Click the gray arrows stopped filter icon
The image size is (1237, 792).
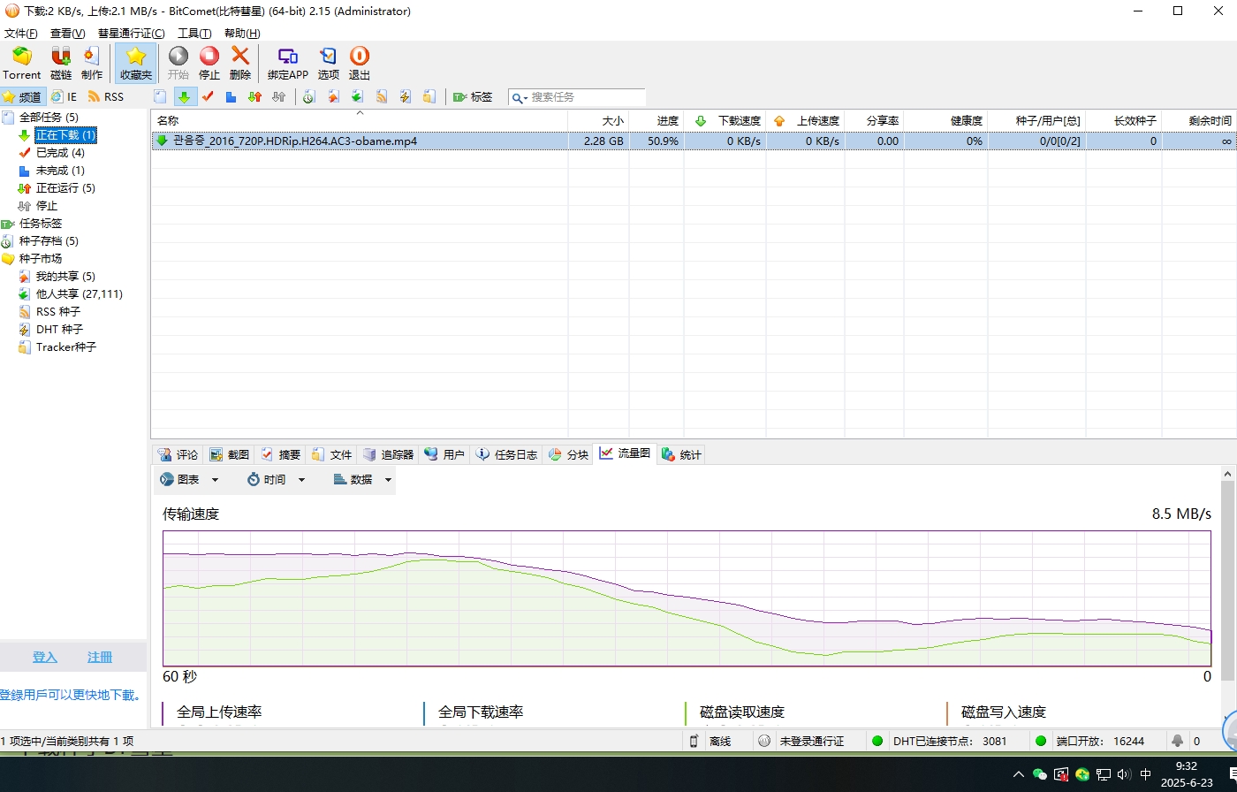(278, 96)
